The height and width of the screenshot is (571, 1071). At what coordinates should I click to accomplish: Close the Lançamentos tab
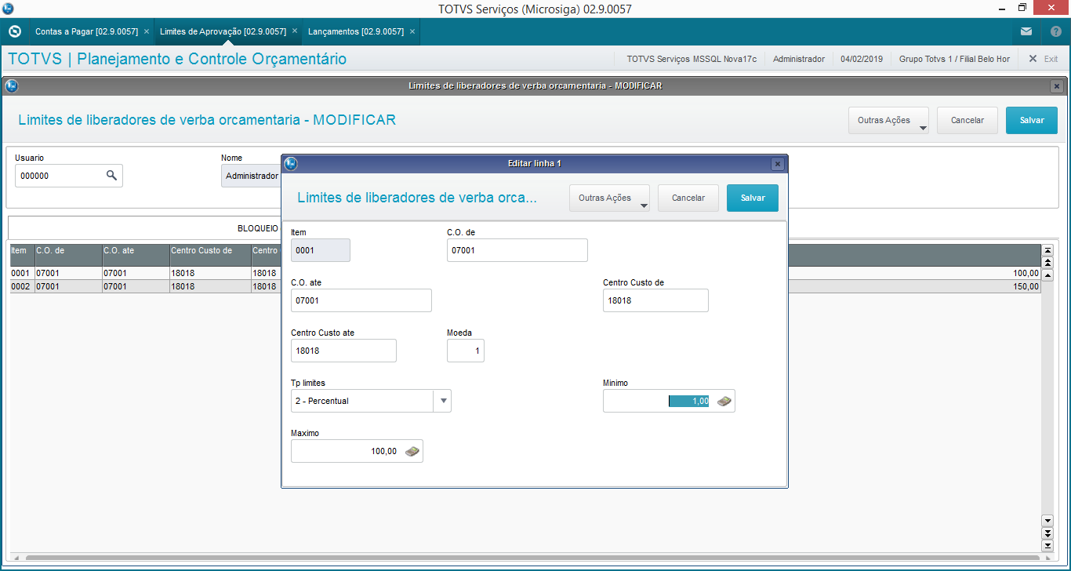[412, 31]
